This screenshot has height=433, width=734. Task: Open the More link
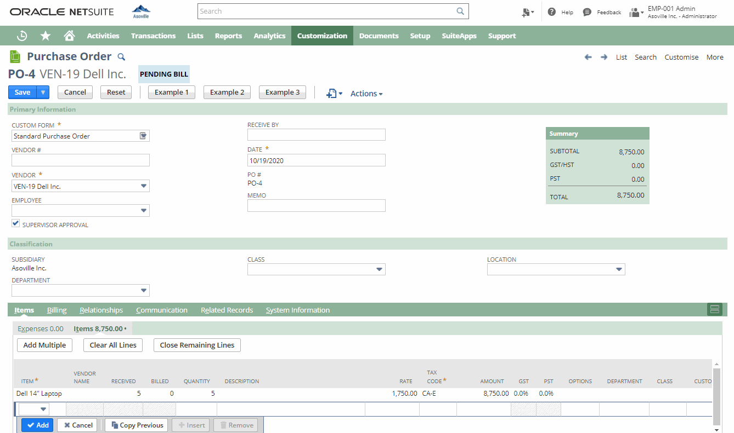pos(715,57)
